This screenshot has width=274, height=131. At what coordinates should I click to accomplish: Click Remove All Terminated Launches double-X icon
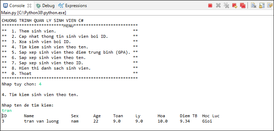pyautogui.click(x=226, y=6)
